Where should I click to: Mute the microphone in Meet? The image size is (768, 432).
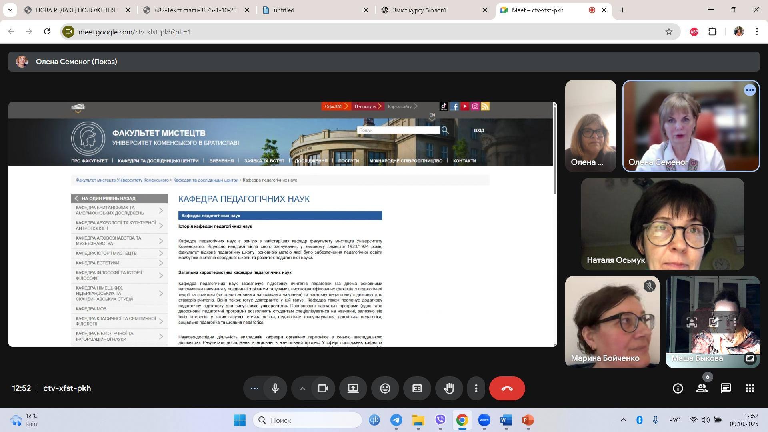coord(275,388)
